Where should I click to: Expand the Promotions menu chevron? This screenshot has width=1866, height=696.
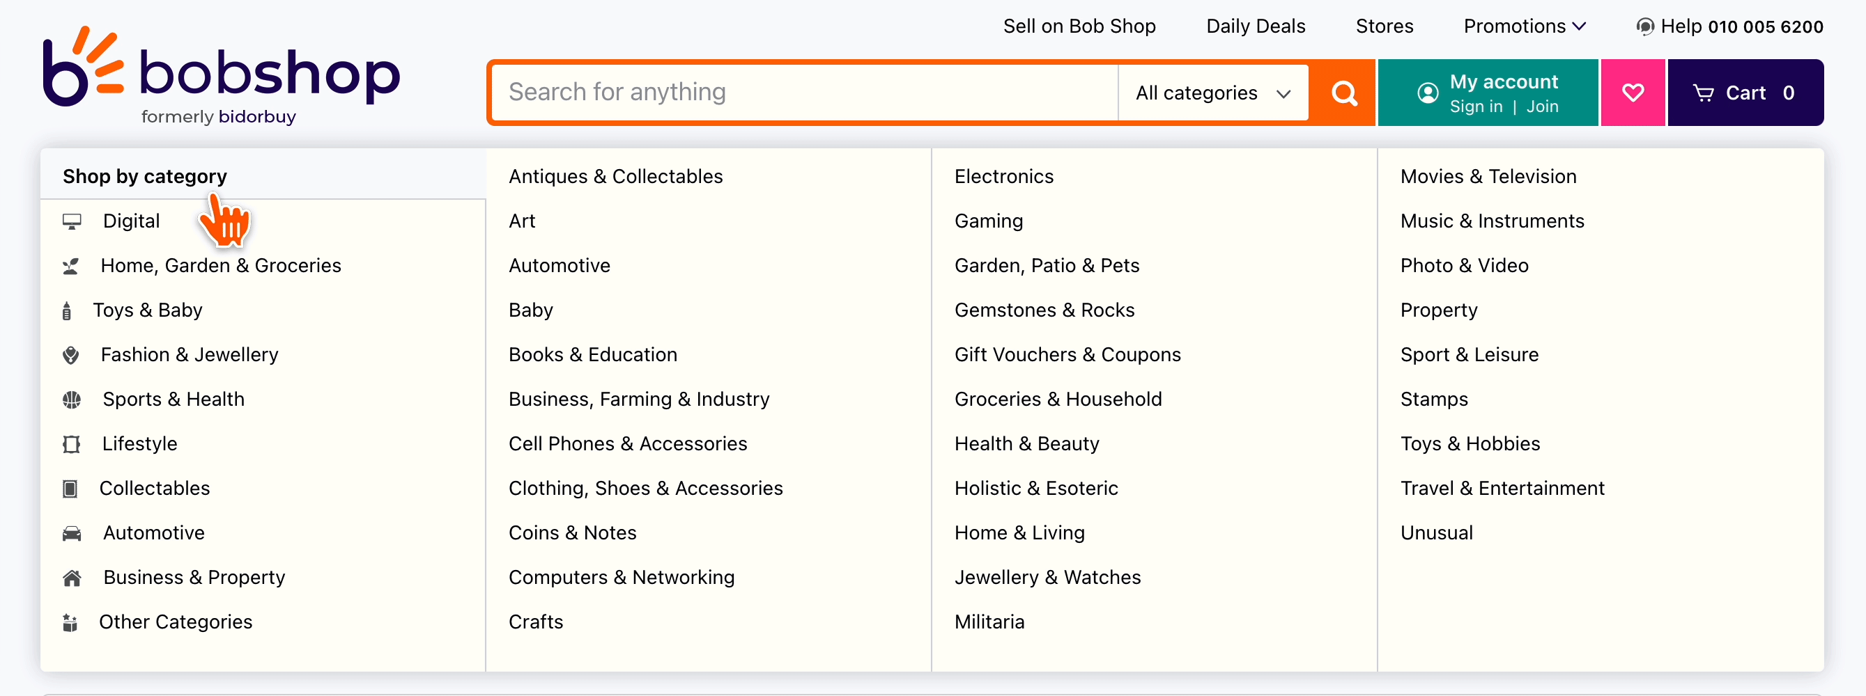point(1579,26)
